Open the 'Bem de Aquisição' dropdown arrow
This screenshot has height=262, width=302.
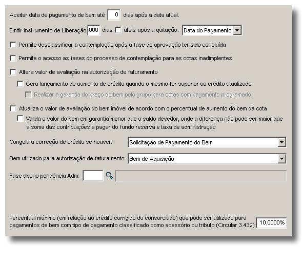coord(282,159)
